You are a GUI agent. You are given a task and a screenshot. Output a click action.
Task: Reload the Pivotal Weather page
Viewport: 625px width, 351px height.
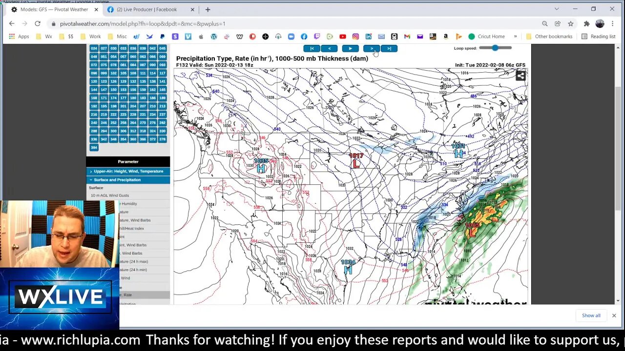pos(37,23)
